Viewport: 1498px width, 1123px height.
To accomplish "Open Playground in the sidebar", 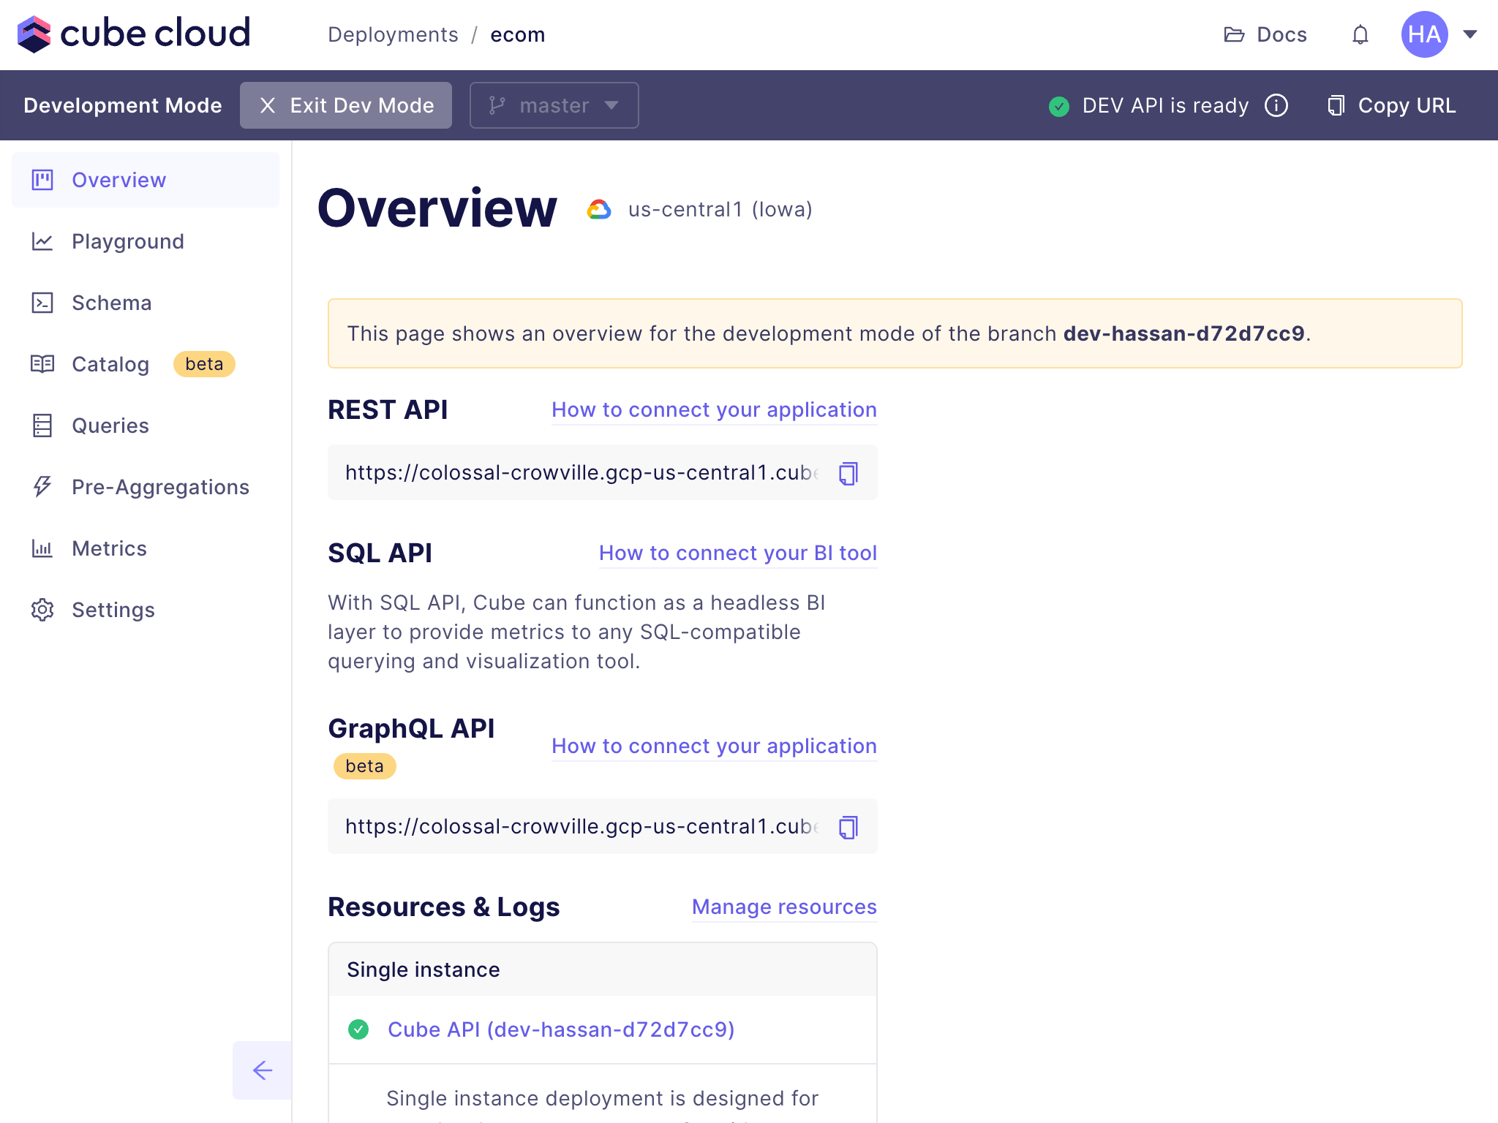I will [146, 241].
